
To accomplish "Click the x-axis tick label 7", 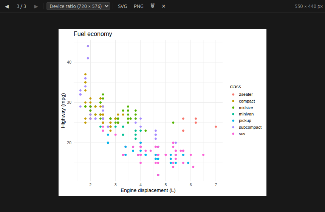I will click(x=216, y=185).
